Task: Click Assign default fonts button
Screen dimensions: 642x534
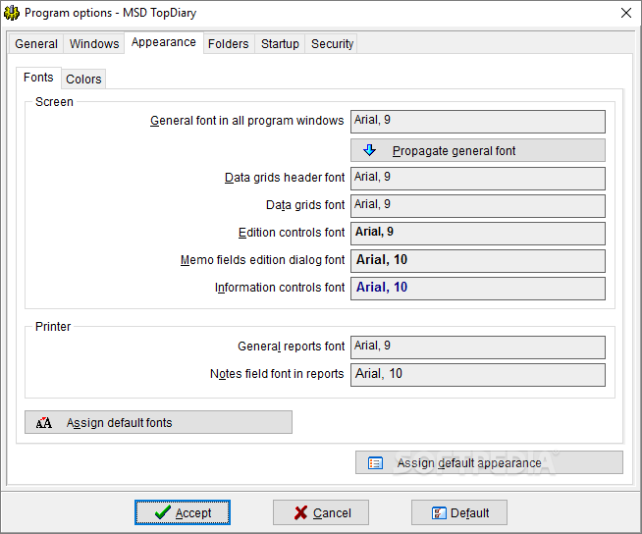Action: (x=158, y=422)
